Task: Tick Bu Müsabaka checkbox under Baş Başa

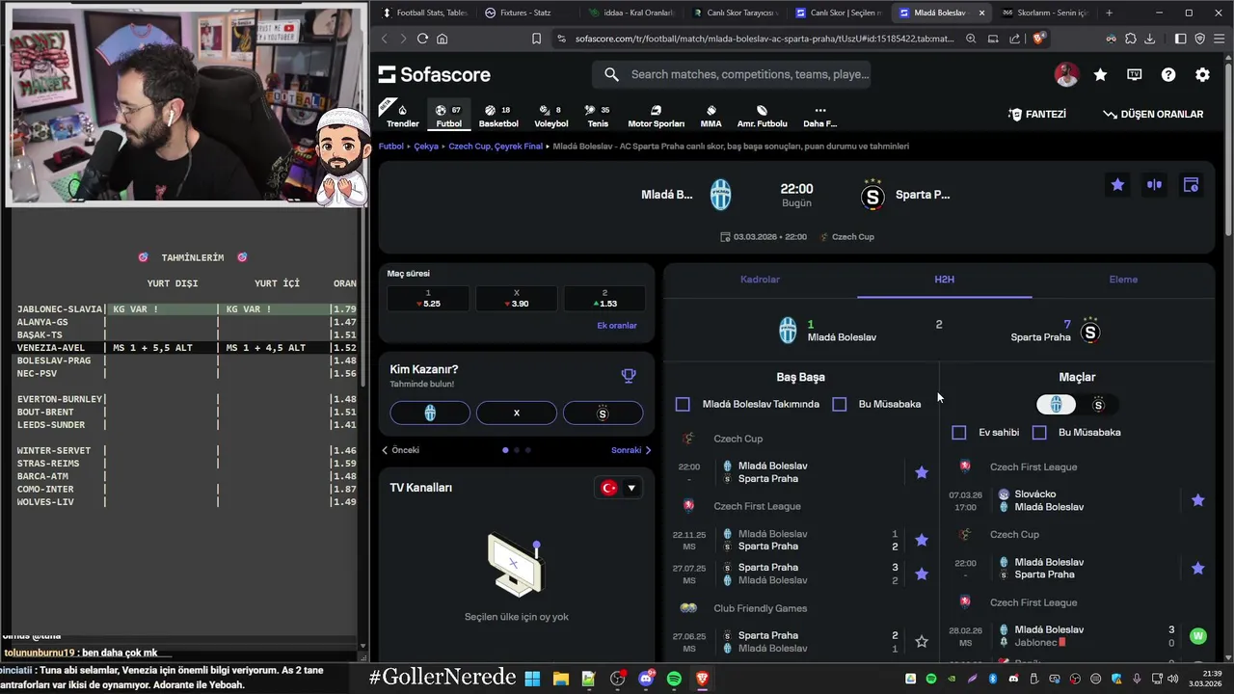Action: [x=840, y=404]
